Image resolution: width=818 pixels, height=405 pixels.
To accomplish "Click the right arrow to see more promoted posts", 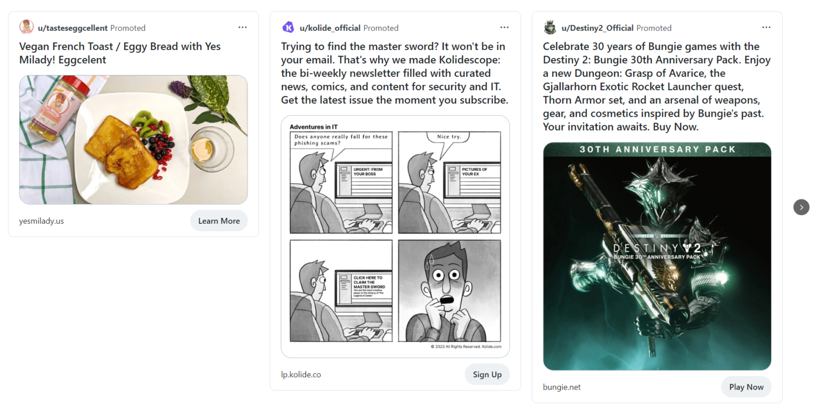I will (x=801, y=207).
